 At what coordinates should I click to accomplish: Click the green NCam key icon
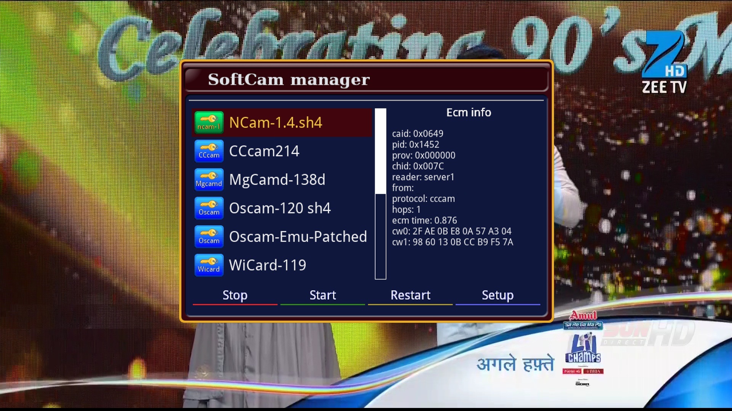[x=209, y=123]
